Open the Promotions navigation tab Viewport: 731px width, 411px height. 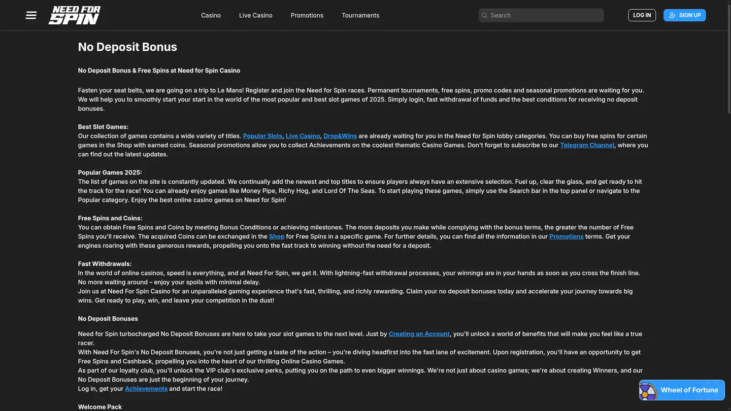click(307, 15)
